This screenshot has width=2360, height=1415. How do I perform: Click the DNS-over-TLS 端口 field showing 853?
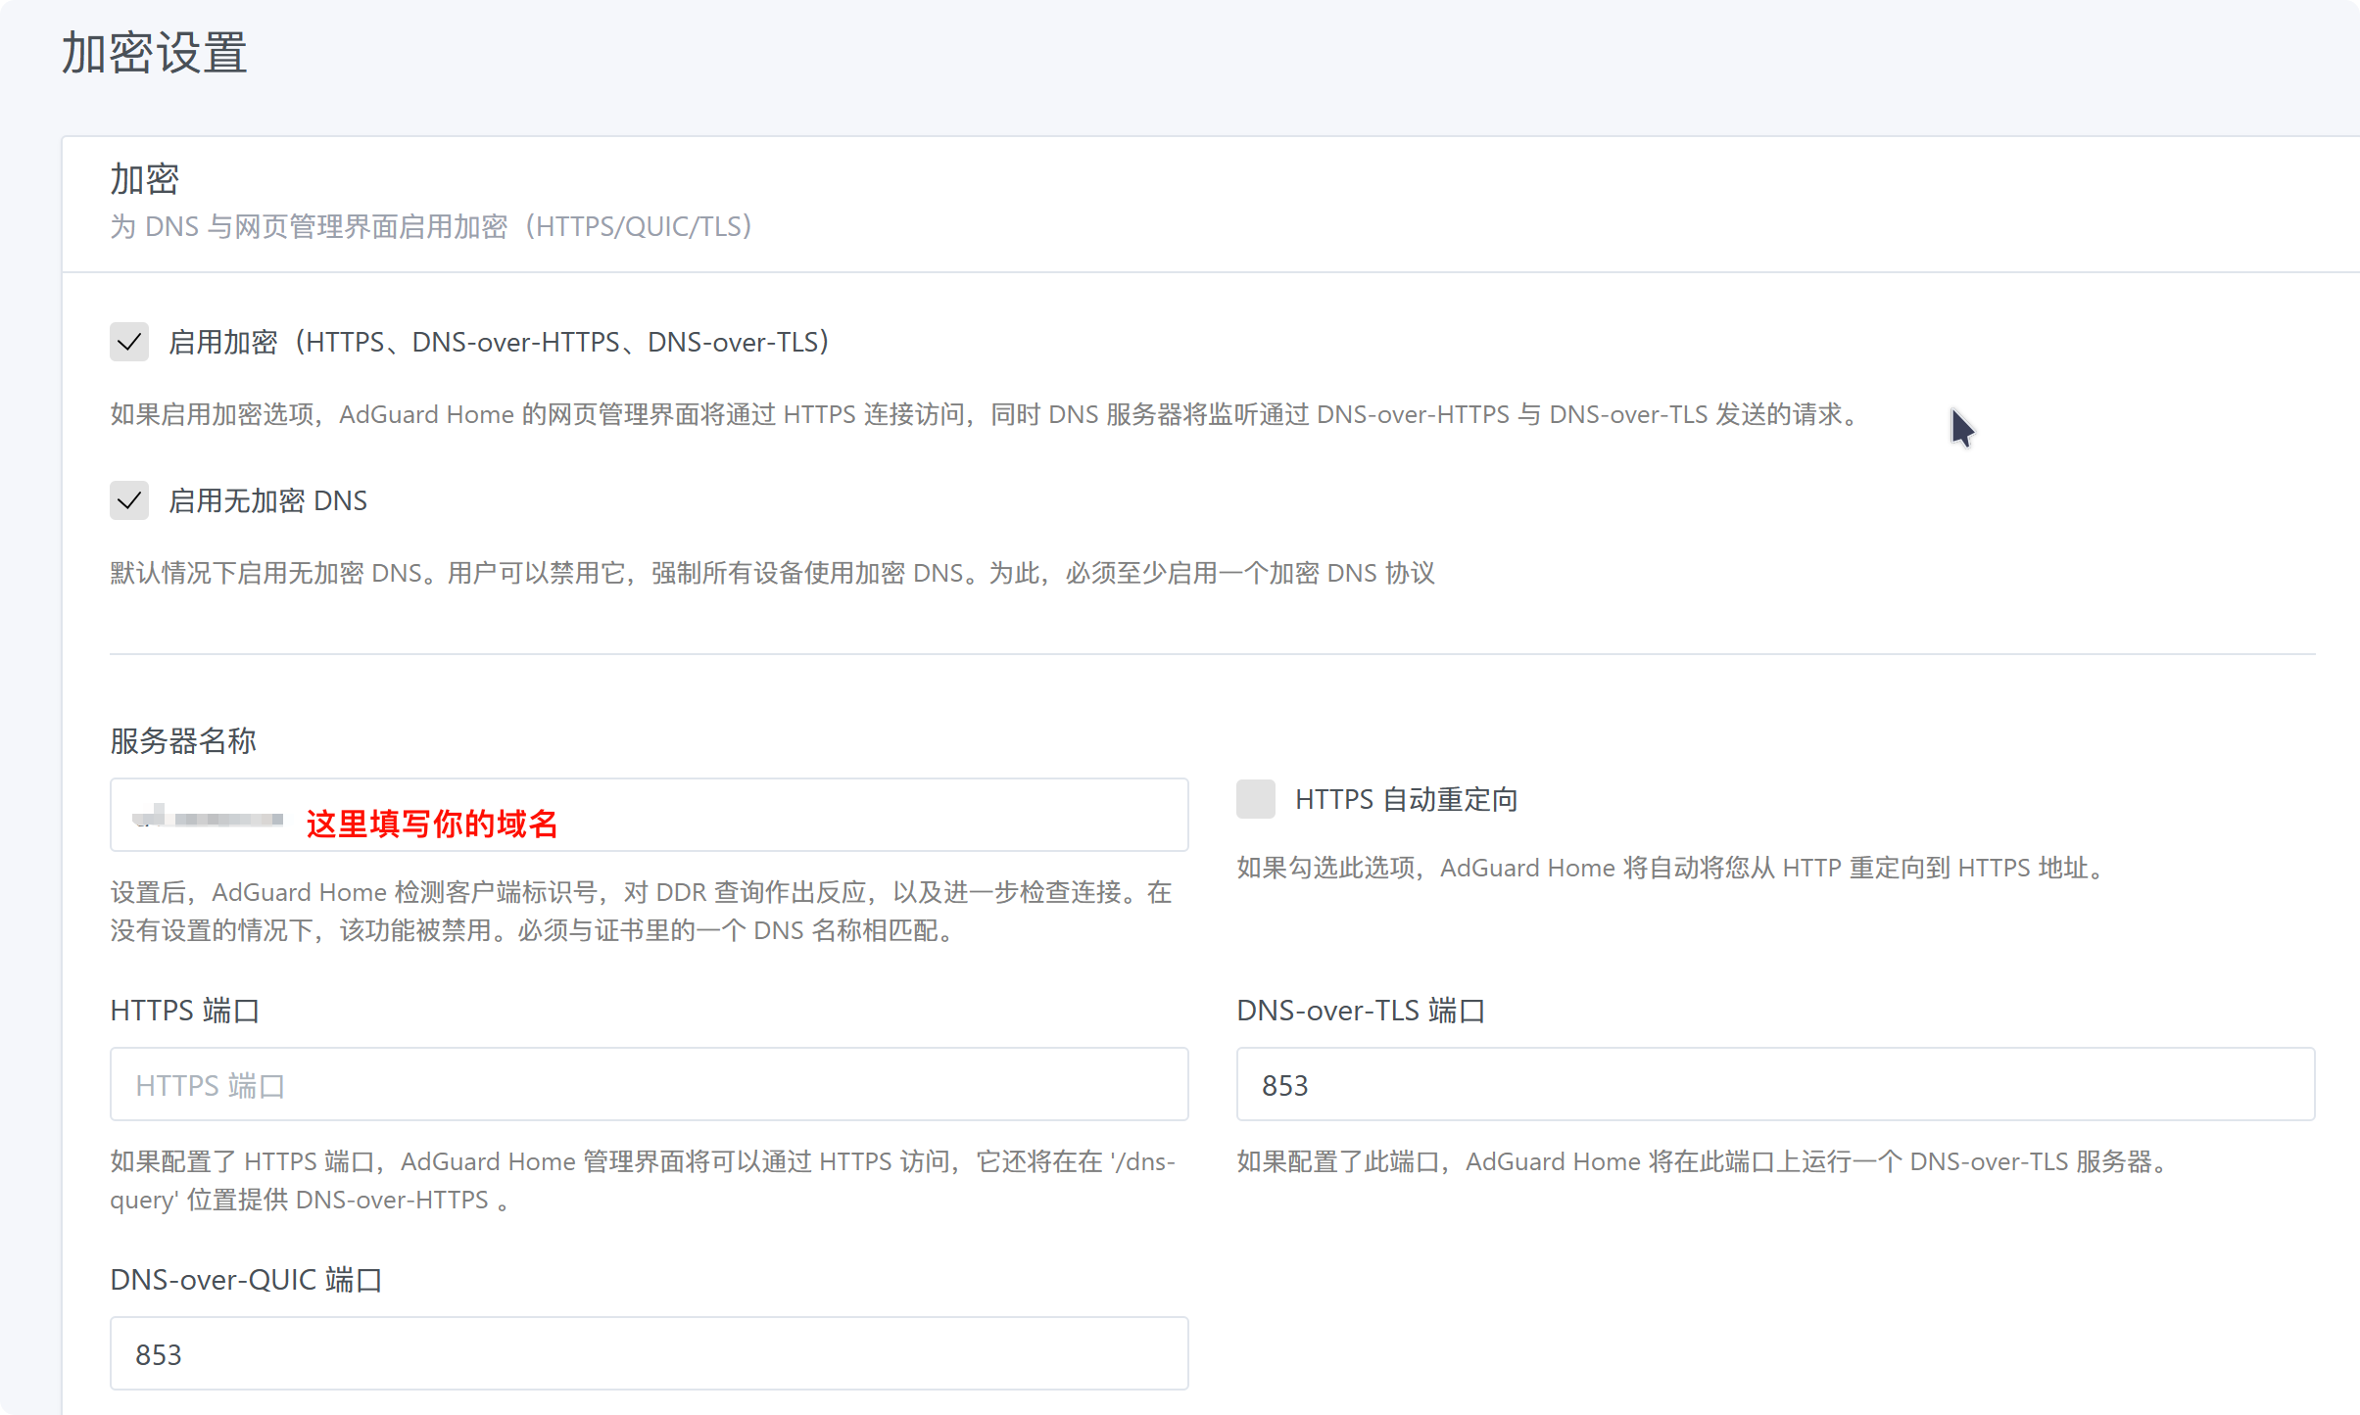click(1774, 1084)
